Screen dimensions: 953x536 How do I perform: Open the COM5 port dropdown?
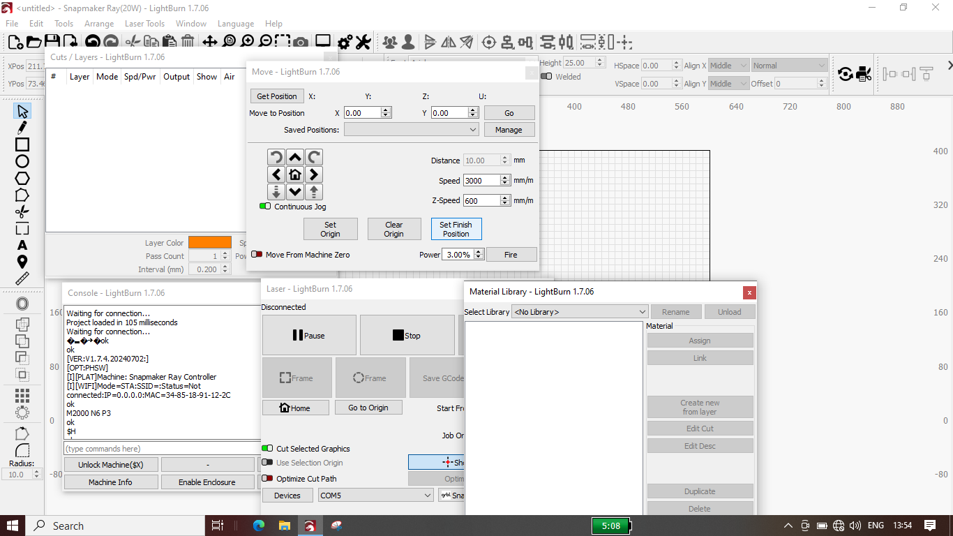click(375, 496)
